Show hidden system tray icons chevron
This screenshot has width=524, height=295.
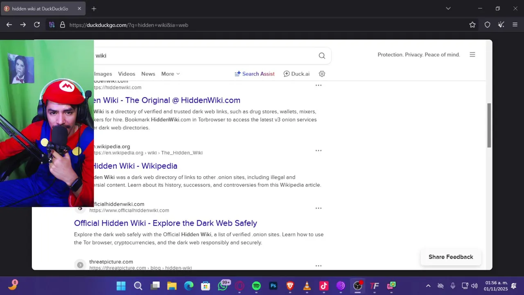tap(428, 286)
